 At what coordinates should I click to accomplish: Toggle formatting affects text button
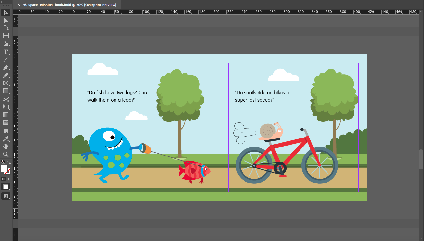9,179
